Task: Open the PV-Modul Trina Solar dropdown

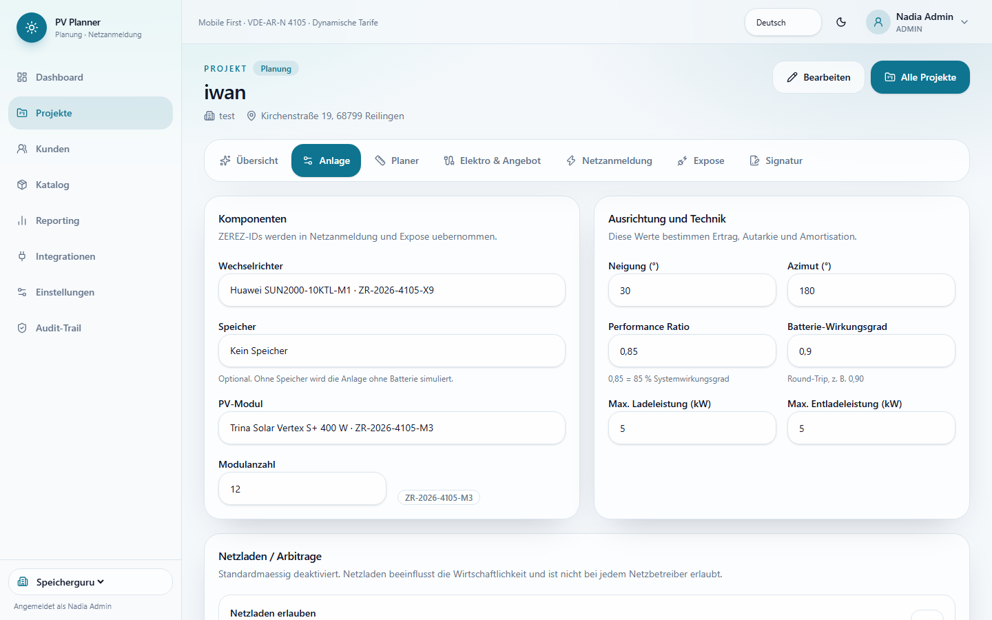Action: (392, 428)
